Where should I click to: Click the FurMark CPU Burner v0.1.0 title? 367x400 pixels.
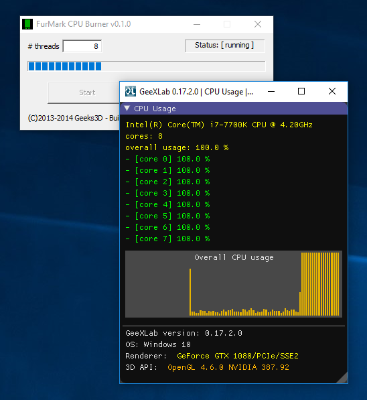tap(84, 24)
